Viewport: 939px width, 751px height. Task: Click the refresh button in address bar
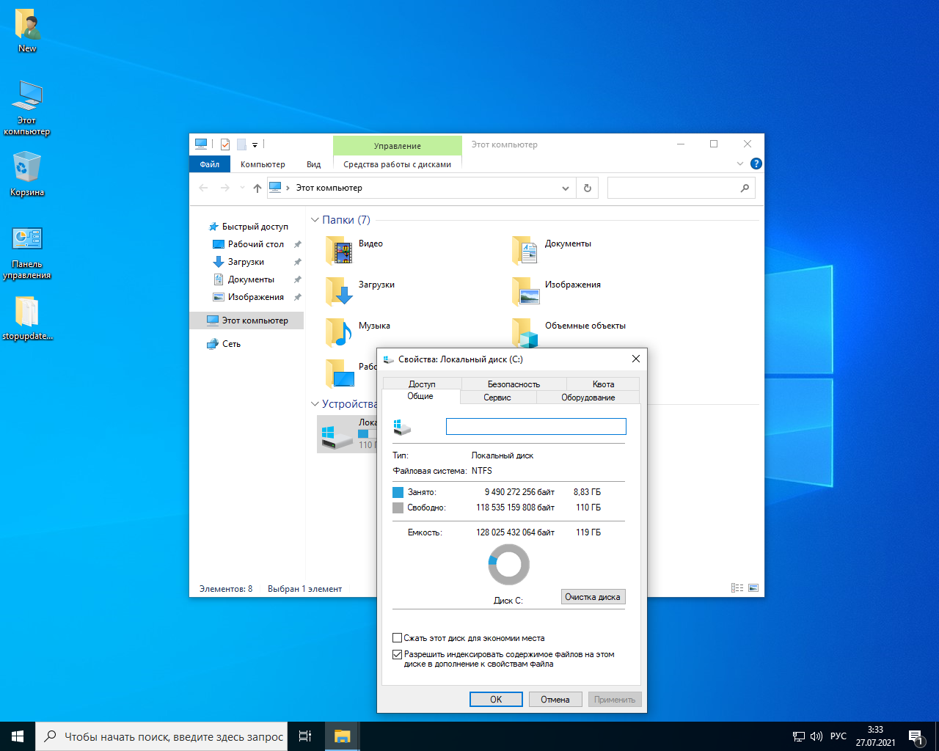pos(587,188)
